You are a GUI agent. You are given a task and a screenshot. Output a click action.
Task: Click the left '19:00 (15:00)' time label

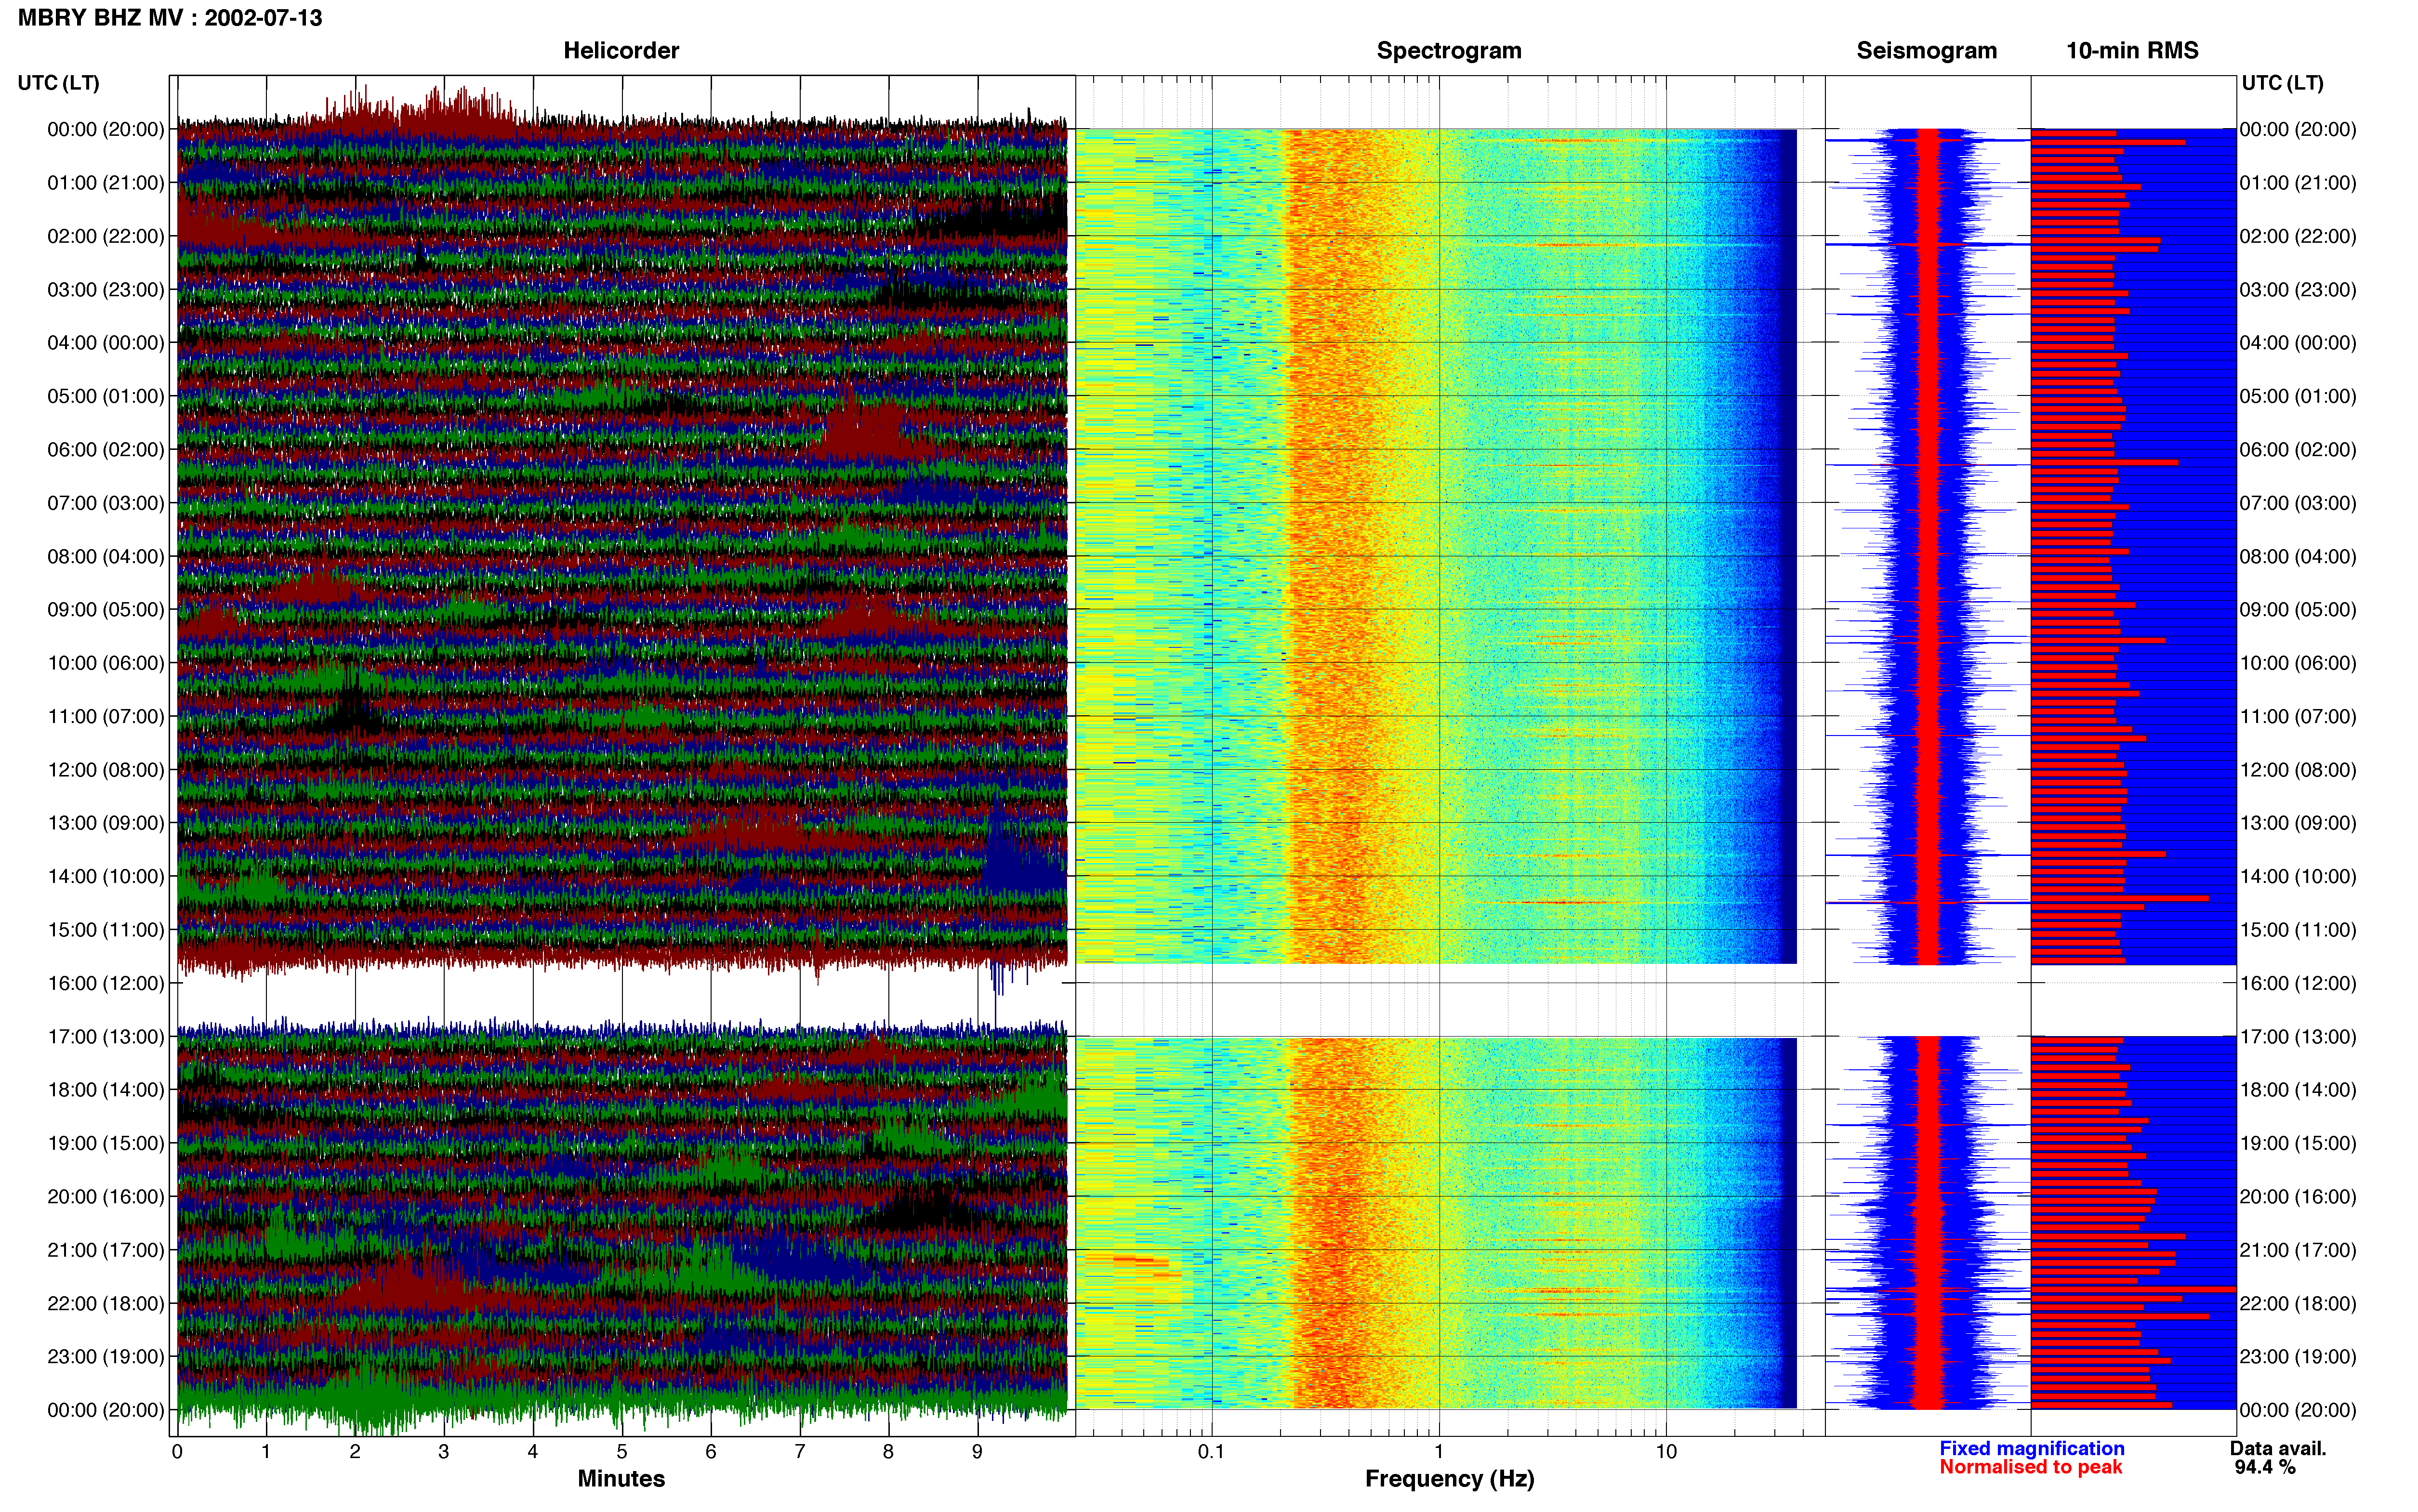106,1143
